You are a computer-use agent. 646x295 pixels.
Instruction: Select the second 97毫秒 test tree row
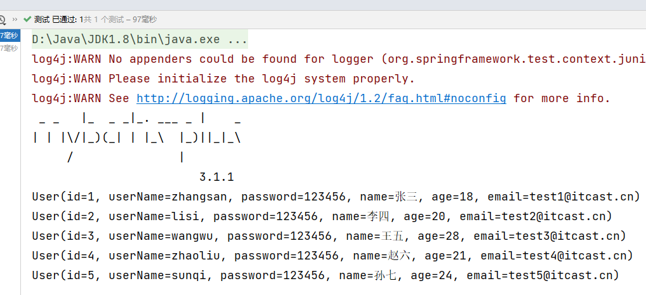tap(10, 48)
